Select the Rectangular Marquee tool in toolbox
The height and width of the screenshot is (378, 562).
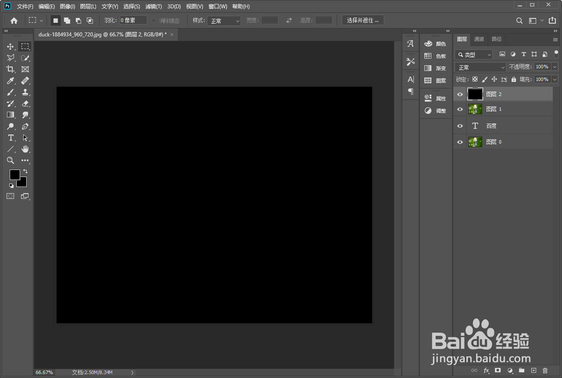(25, 46)
